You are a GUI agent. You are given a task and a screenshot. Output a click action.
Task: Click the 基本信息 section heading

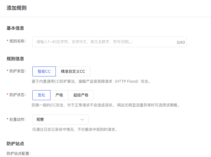click(15, 28)
